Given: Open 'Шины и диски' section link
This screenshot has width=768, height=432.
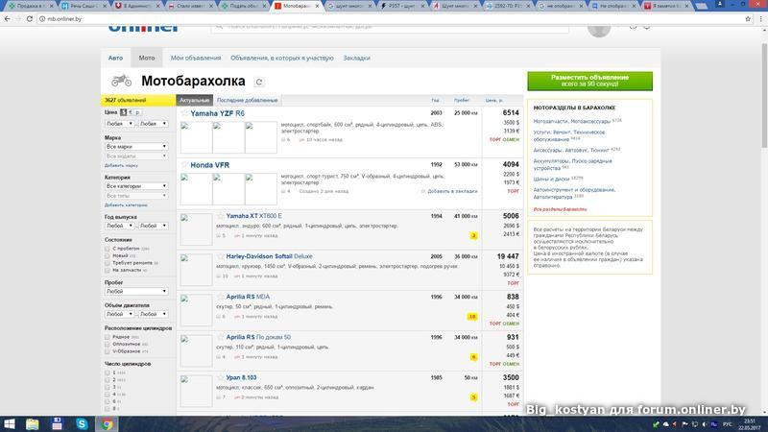Looking at the screenshot, I should 551,179.
